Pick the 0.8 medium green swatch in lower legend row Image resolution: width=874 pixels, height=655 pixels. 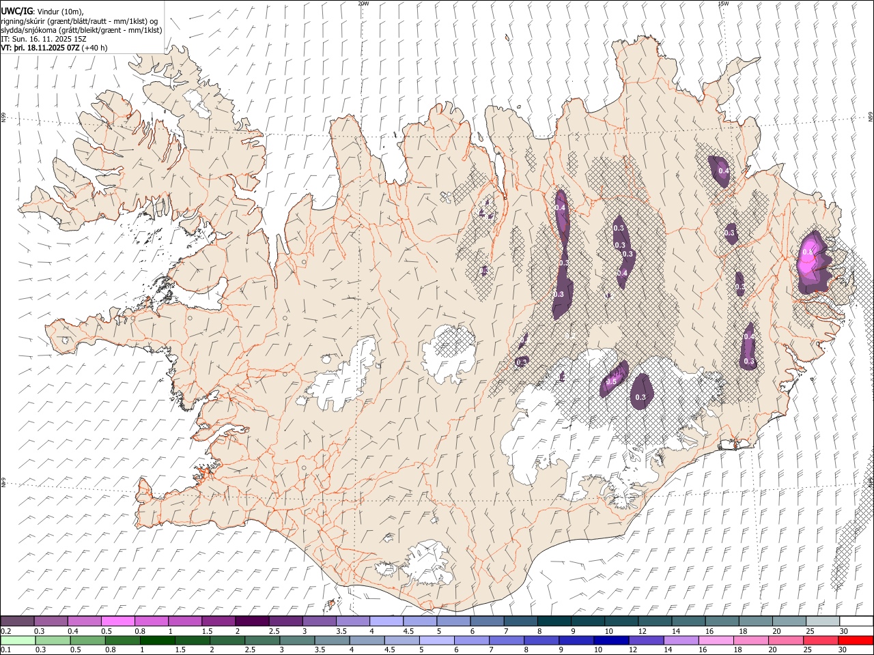coord(123,641)
